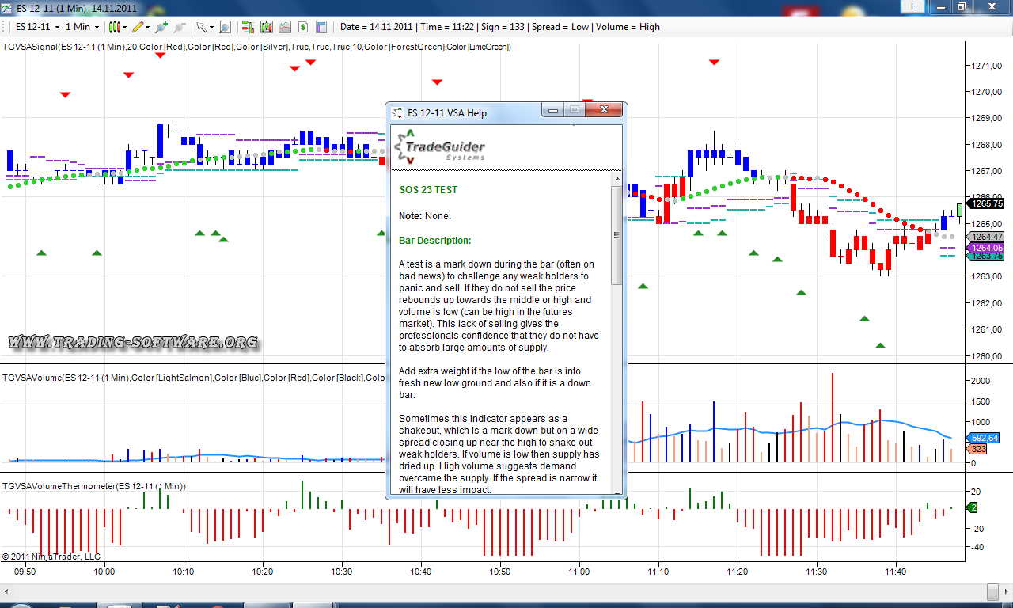Screen dimensions: 1013x608
Task: Open the indicators line chart icon
Action: tap(285, 27)
